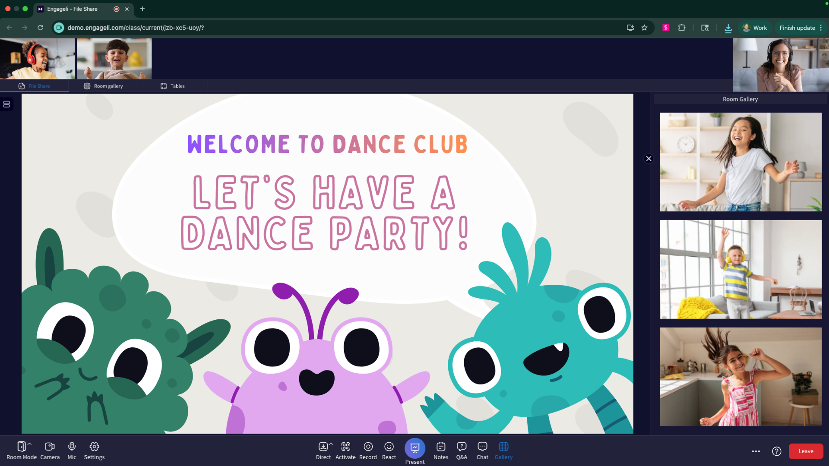The width and height of the screenshot is (829, 466).
Task: Select the teacher's video thumbnail in Room Gallery
Action: tap(781, 65)
